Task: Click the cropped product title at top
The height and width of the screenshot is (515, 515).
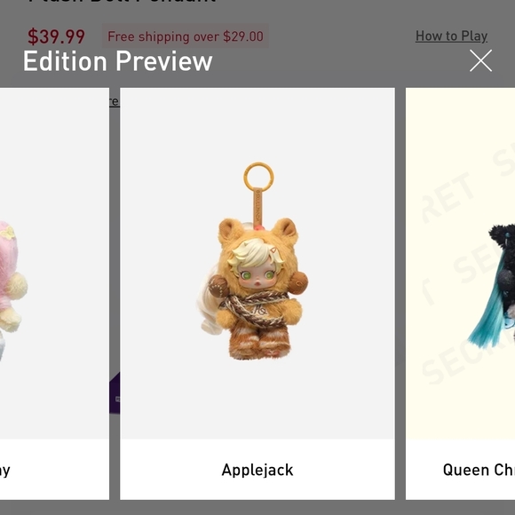Action: coord(123,2)
